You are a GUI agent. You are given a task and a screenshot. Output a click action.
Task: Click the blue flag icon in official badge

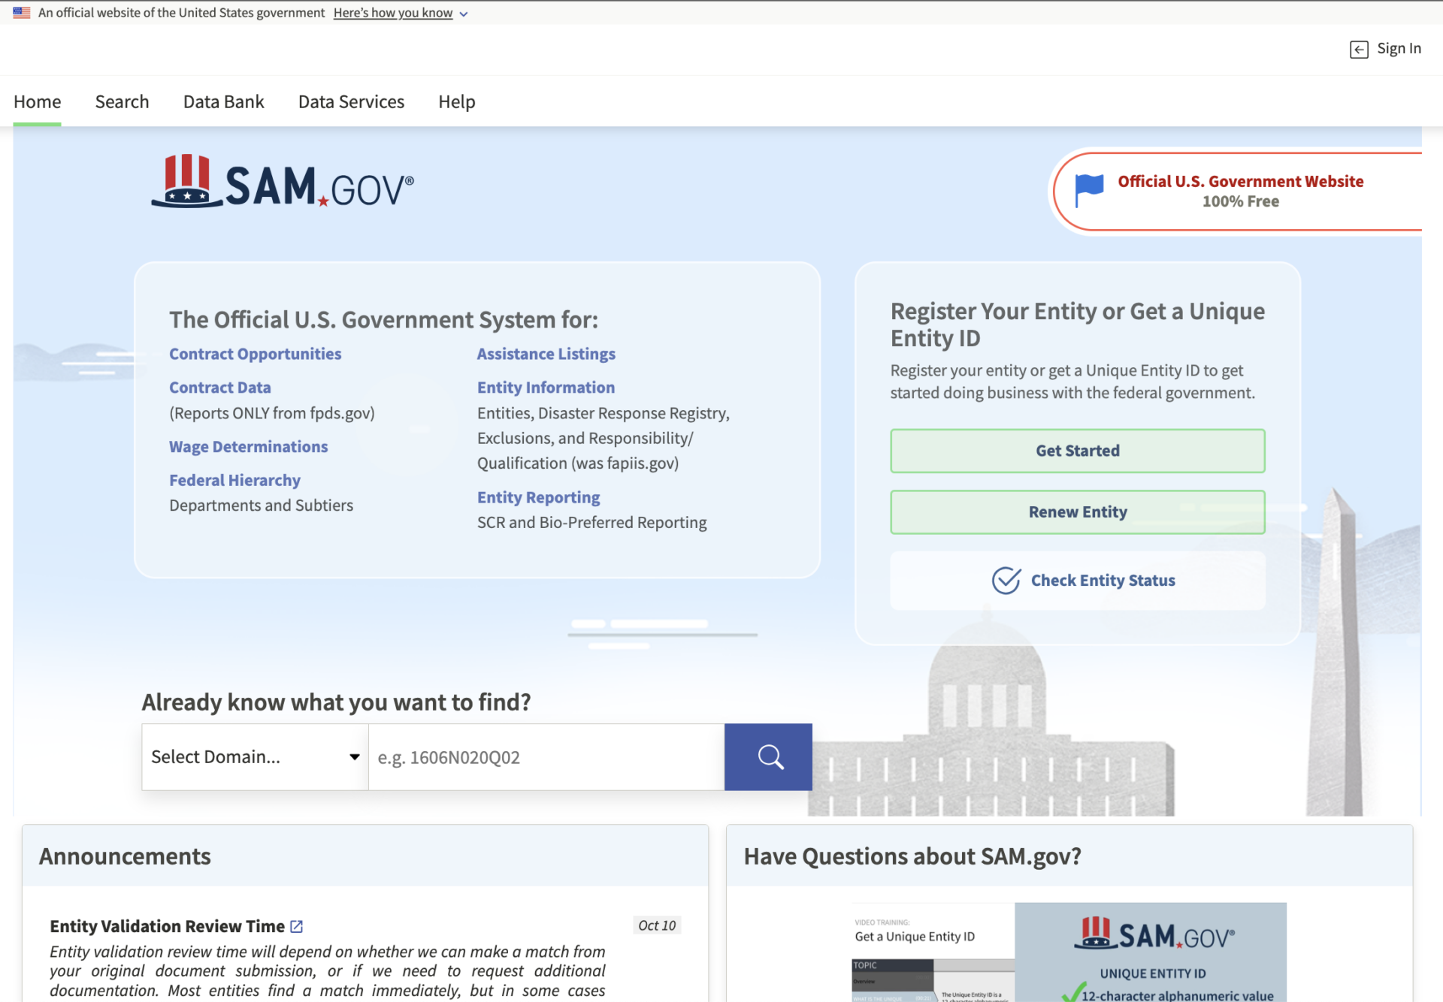pyautogui.click(x=1089, y=191)
